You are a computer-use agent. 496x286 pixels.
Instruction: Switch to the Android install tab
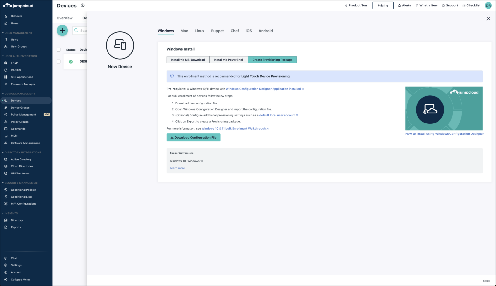click(265, 31)
